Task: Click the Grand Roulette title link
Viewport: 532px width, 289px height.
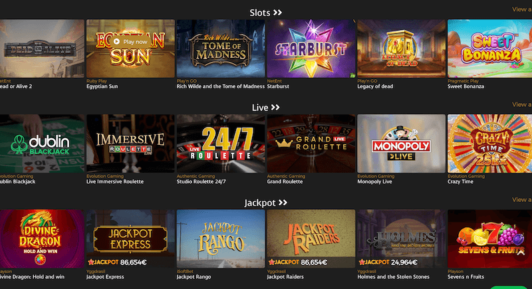Action: [x=285, y=181]
